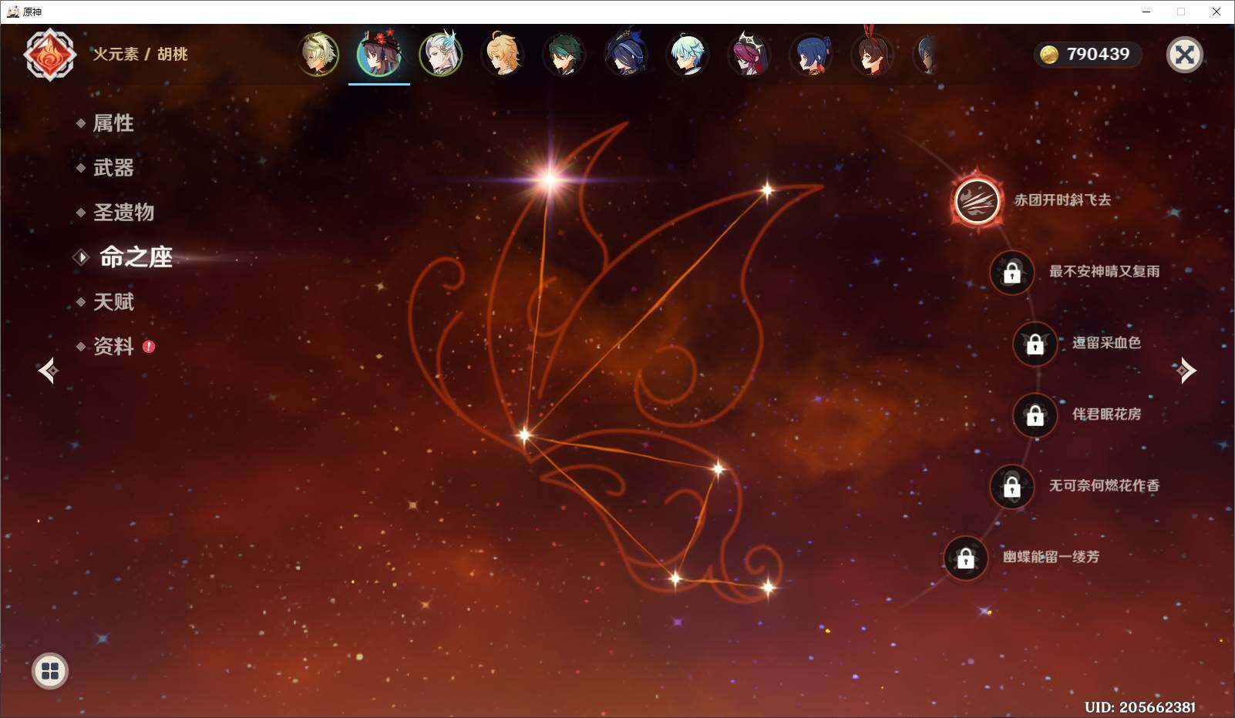Click the constellation label 幽蝶能留一缕芳

tap(1051, 557)
